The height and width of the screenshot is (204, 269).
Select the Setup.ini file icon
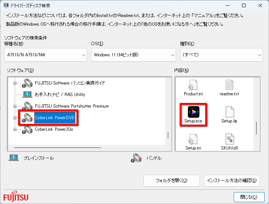coord(194,139)
